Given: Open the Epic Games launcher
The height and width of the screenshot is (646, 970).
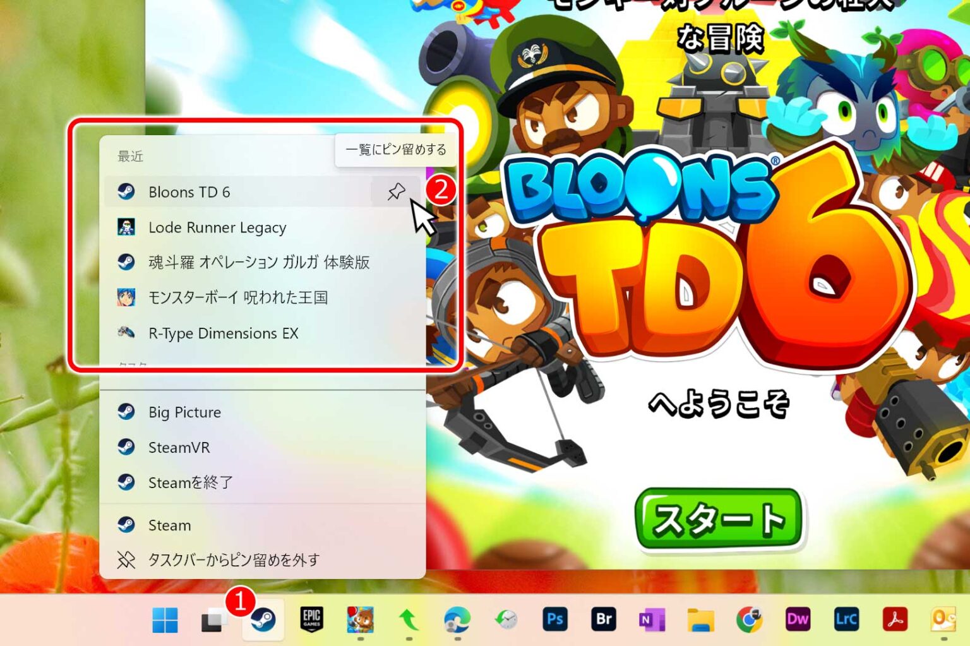Looking at the screenshot, I should [312, 619].
